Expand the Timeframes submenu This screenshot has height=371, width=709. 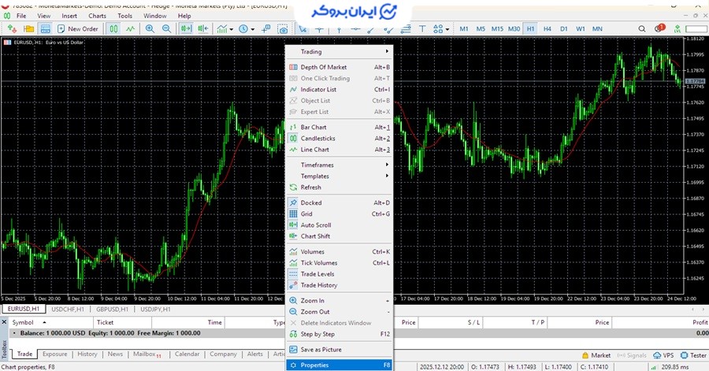[x=317, y=165]
